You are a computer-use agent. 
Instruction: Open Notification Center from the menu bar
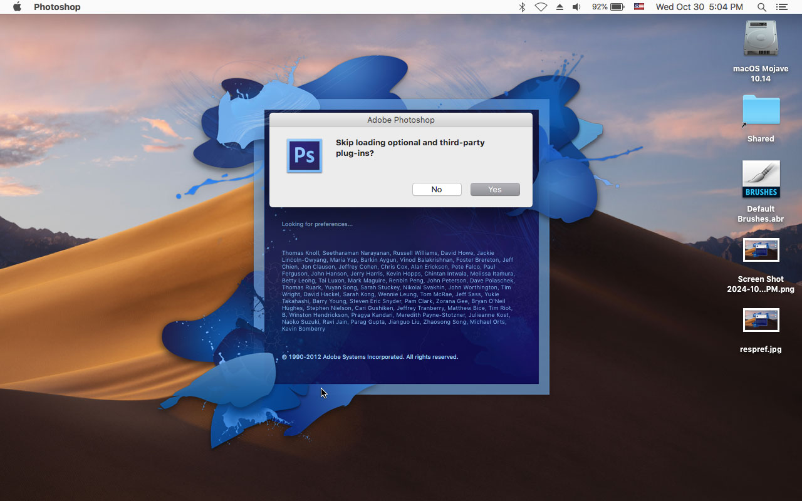click(781, 7)
